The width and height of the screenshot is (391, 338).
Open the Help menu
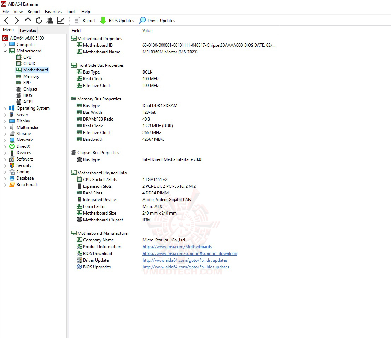pos(86,11)
